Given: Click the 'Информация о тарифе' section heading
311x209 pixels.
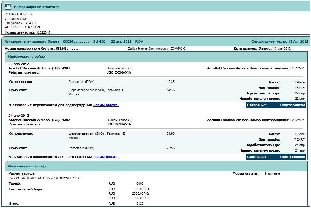Looking at the screenshot, I should (28, 166).
